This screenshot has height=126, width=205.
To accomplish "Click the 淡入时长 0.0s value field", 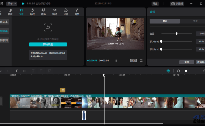I will 201,41.
